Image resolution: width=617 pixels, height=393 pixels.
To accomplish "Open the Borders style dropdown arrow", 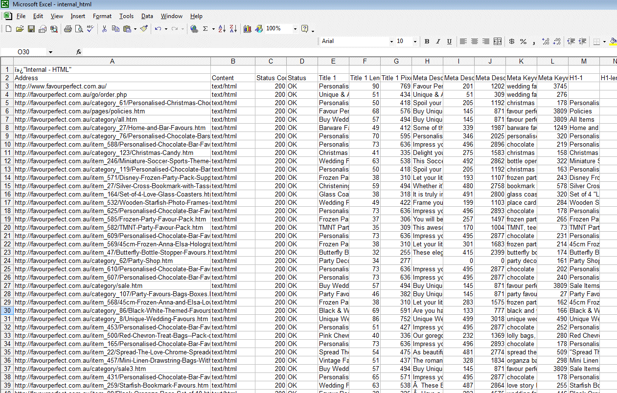I will 604,42.
